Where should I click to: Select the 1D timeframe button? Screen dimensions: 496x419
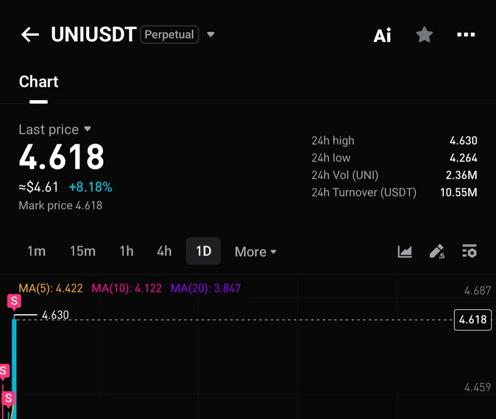tap(203, 251)
